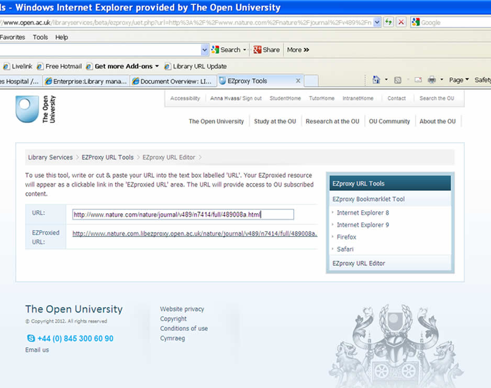Open the Home button dropdown arrow
This screenshot has height=388, width=491.
(386, 80)
